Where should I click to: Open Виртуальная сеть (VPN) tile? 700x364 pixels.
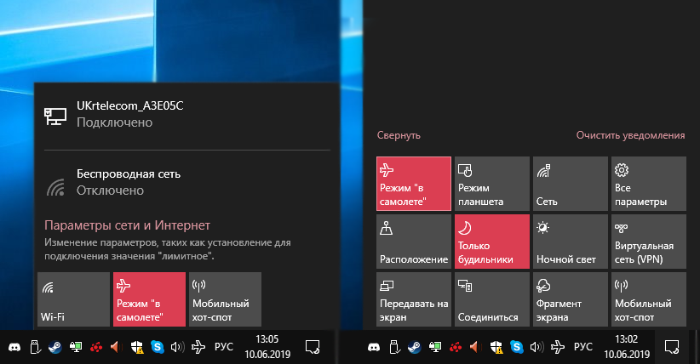point(647,241)
